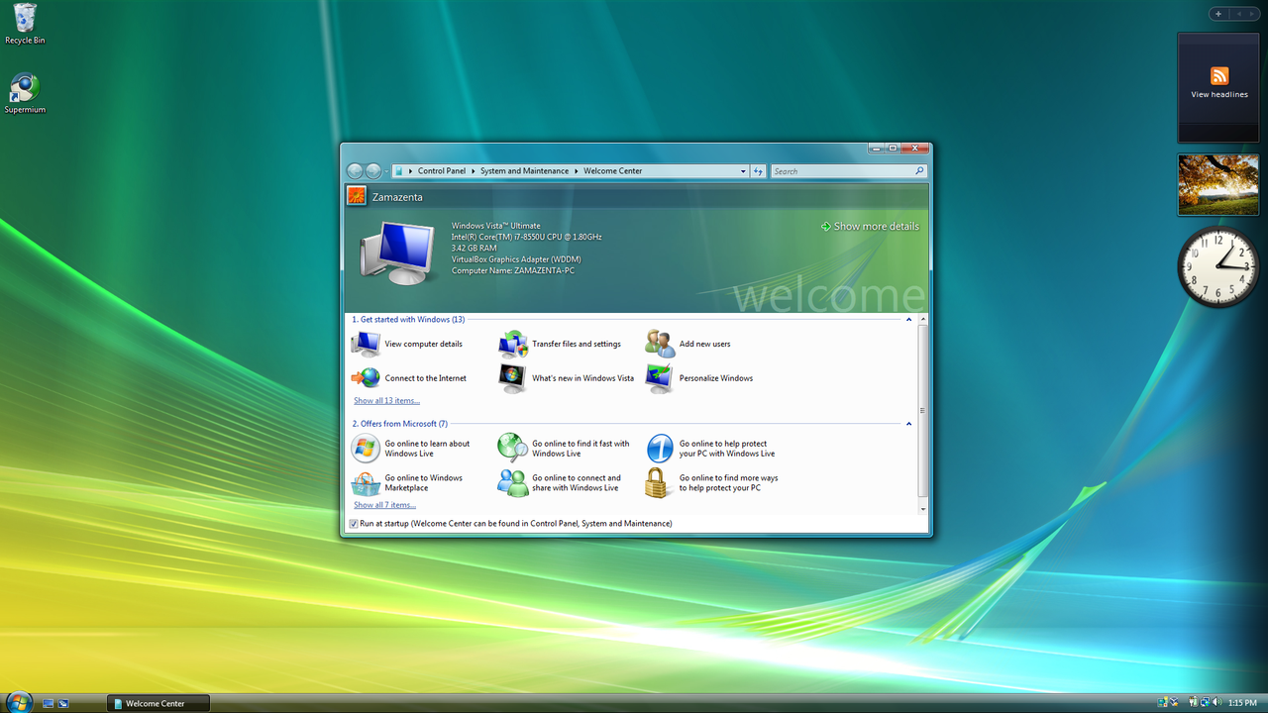The image size is (1268, 713).
Task: Click the RSS feed headlines gadget icon
Action: pyautogui.click(x=1219, y=76)
